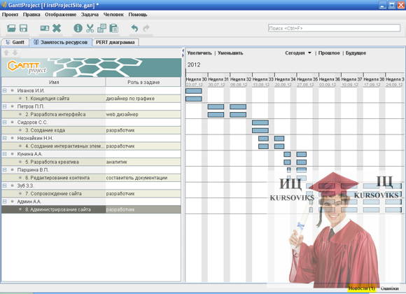The width and height of the screenshot is (406, 294).
Task: Cut with the scissors icon
Action: (x=90, y=28)
